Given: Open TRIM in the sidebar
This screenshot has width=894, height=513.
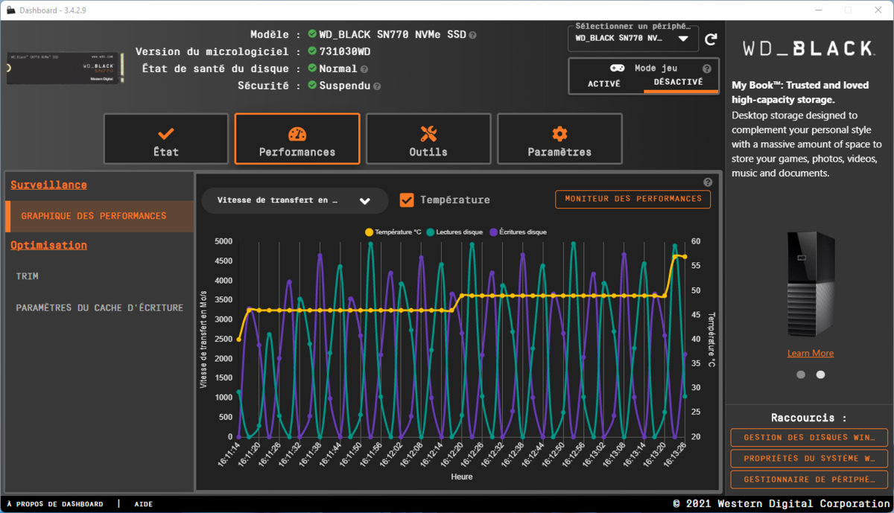Looking at the screenshot, I should (28, 276).
